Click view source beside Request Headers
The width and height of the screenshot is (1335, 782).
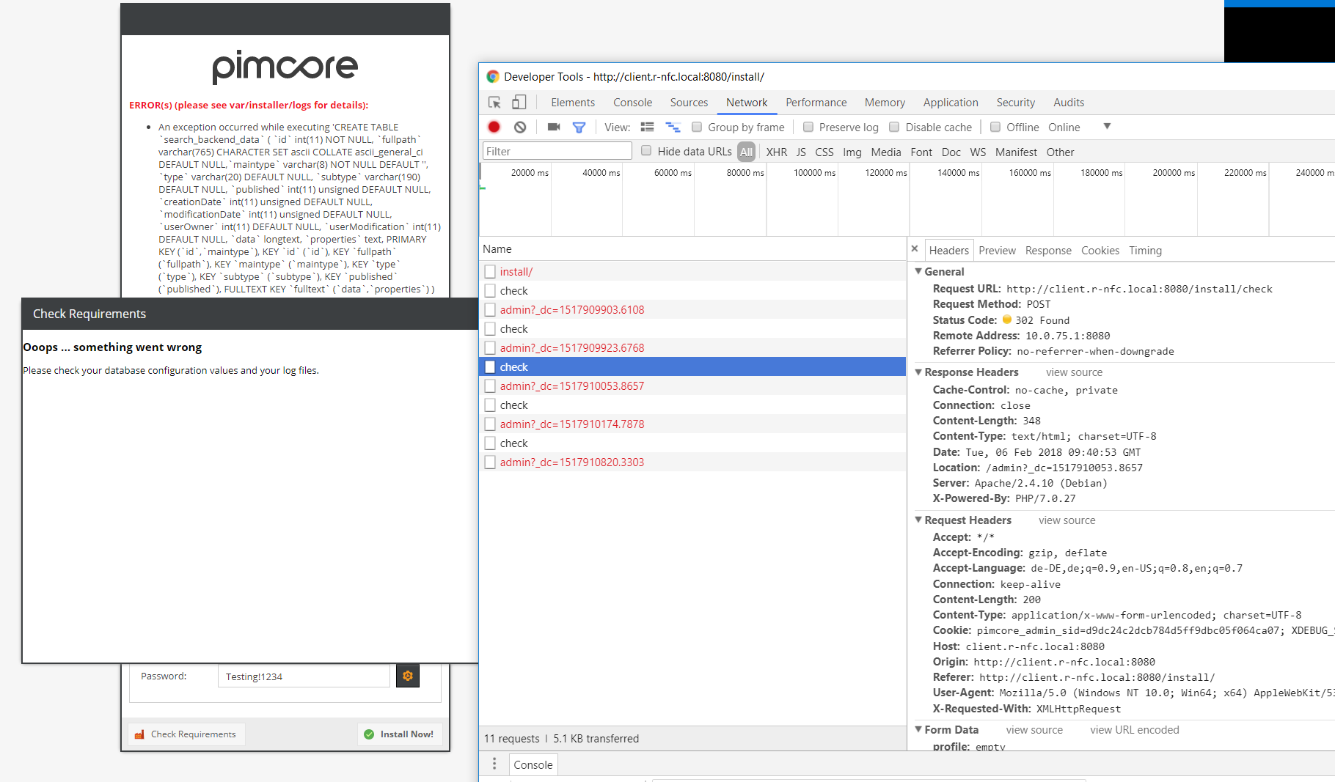coord(1067,520)
